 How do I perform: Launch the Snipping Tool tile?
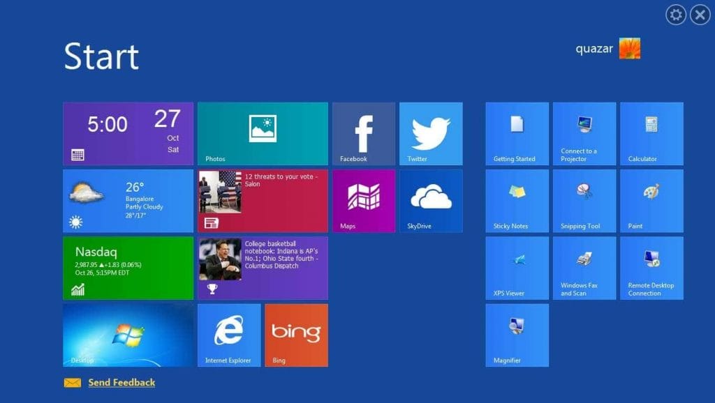tap(584, 201)
